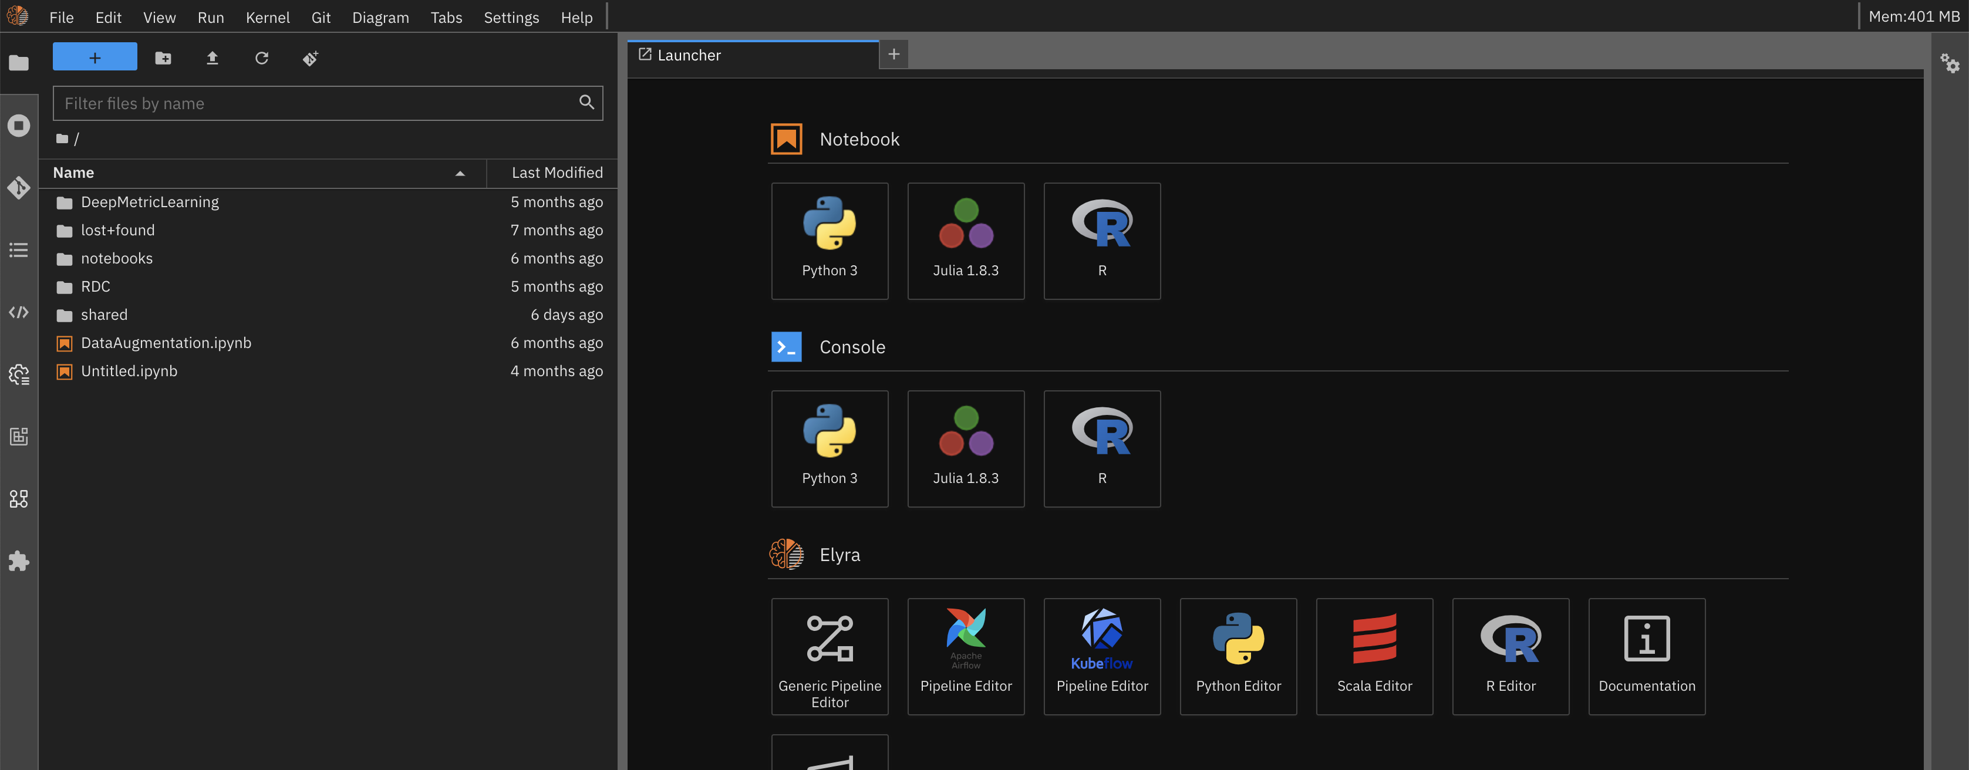
Task: Click the New Launcher plus button
Action: [x=894, y=54]
